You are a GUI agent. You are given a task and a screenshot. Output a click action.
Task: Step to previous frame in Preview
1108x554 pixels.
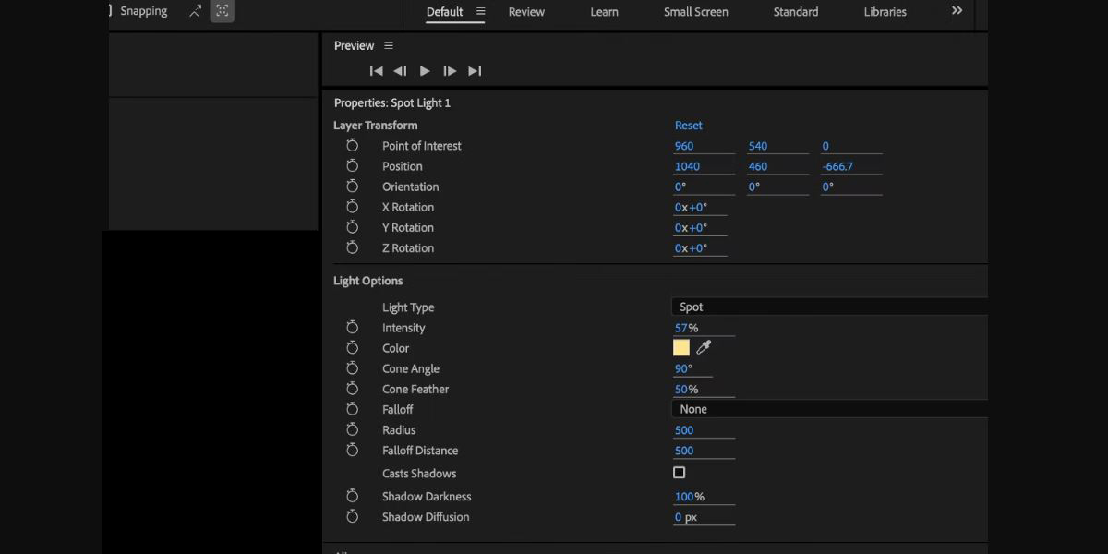pyautogui.click(x=400, y=71)
